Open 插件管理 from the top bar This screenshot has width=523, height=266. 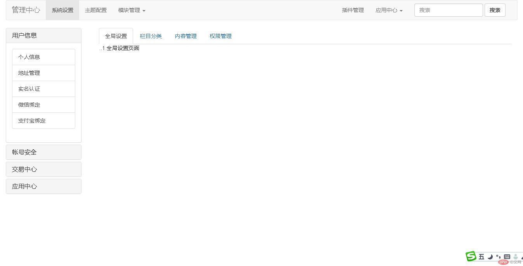353,10
